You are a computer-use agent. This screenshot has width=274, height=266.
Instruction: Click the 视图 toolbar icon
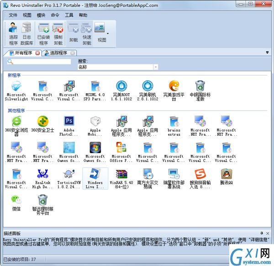click(x=100, y=27)
